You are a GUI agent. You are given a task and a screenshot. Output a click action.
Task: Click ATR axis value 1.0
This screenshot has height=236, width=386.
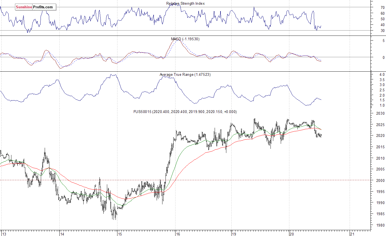[x=382, y=106]
